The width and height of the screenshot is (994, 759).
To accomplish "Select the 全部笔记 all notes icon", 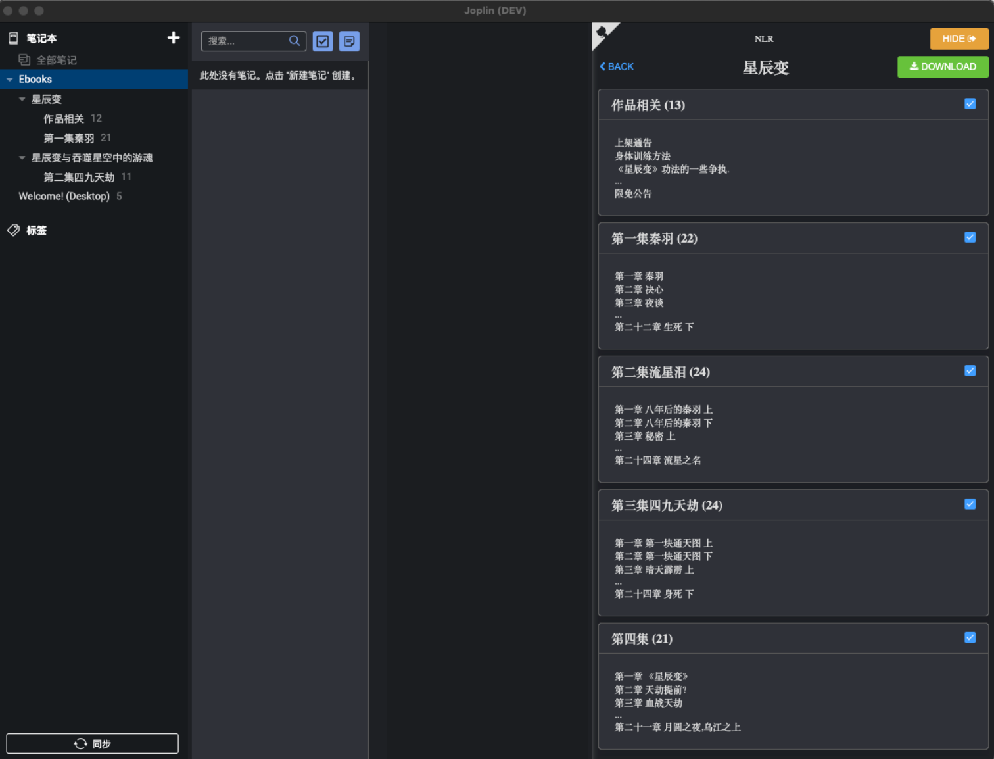I will click(24, 60).
